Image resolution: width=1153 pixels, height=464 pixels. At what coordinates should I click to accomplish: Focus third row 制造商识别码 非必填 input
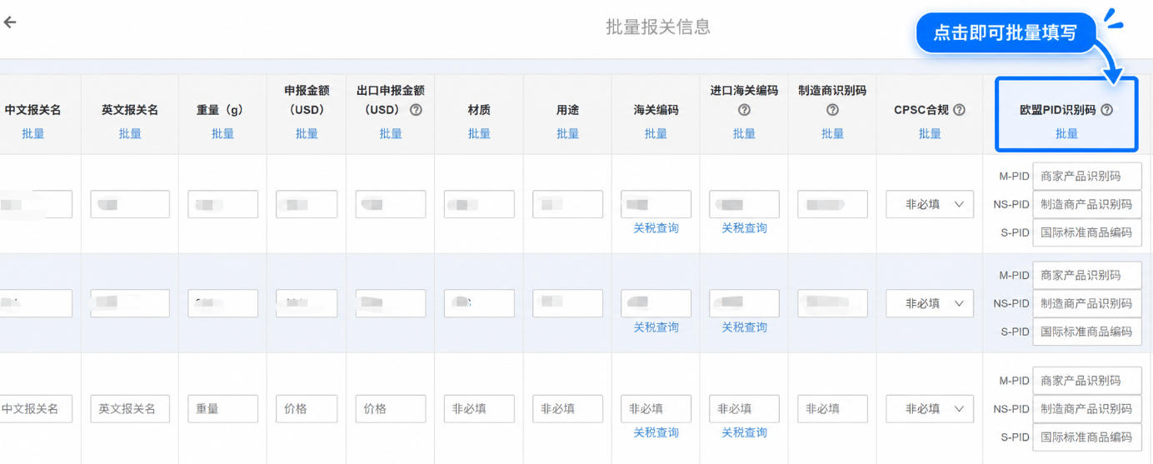[x=832, y=409]
